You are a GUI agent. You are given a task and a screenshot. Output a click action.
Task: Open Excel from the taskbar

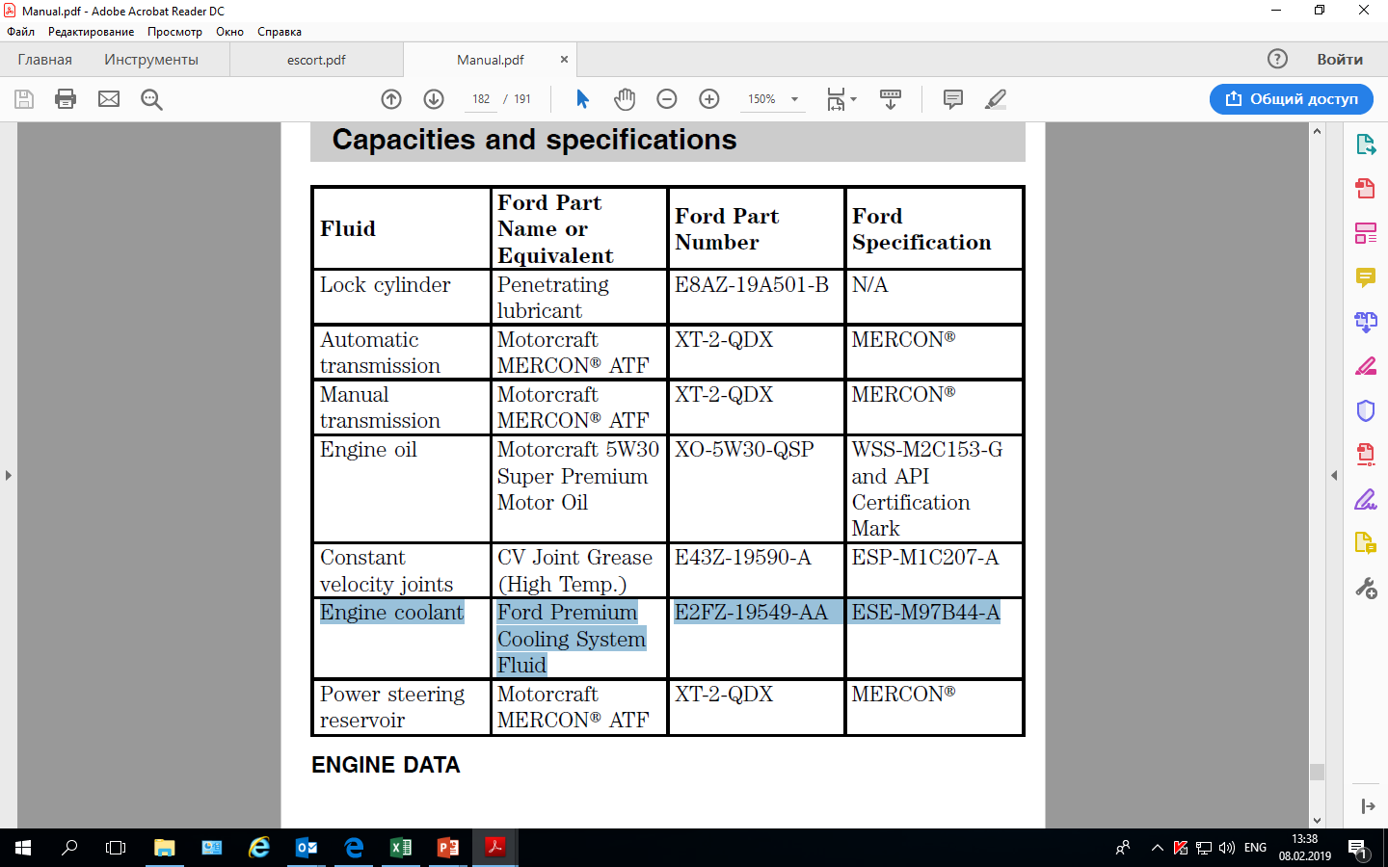(x=401, y=848)
